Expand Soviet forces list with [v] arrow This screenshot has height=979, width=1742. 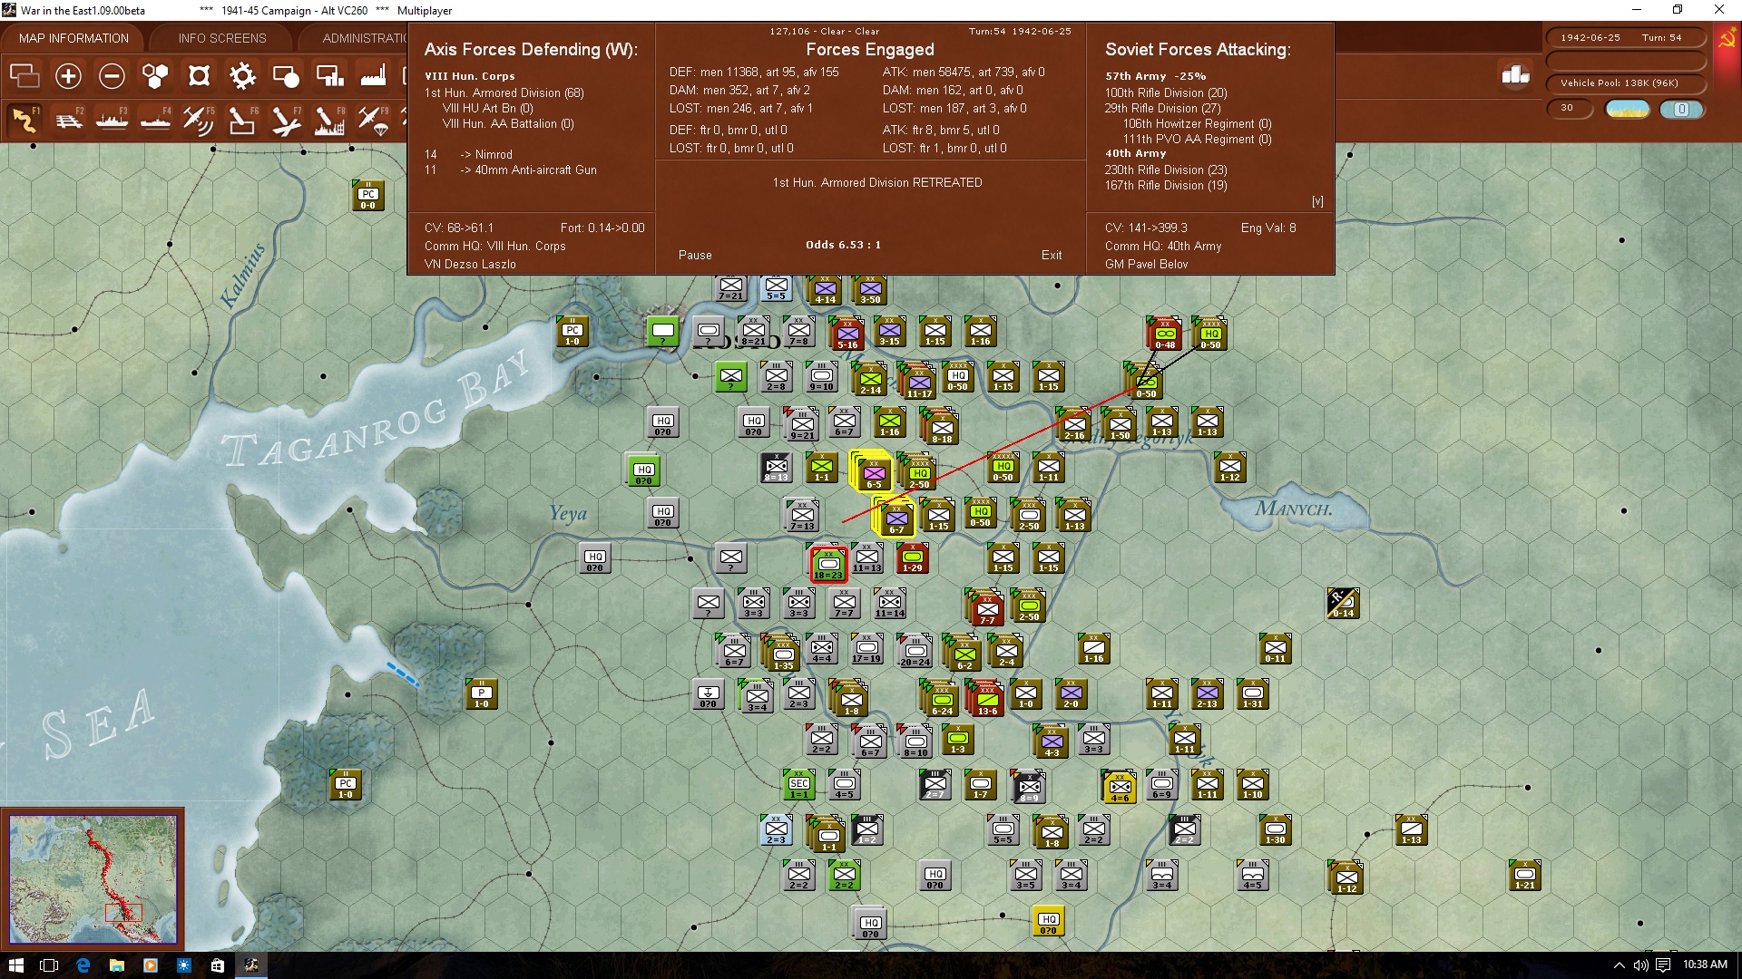pyautogui.click(x=1317, y=201)
